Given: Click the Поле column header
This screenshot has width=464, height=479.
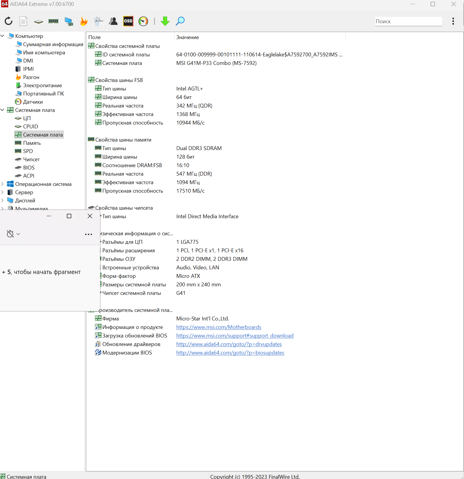Looking at the screenshot, I should (131, 37).
